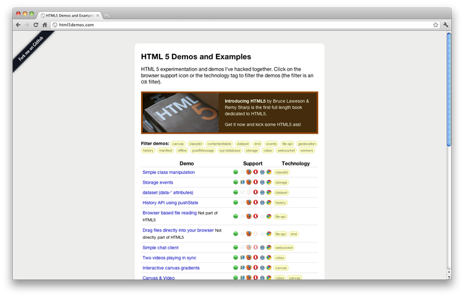The height and width of the screenshot is (297, 464).
Task: Click the Chrome icon in Simple chat client row
Action: click(x=269, y=247)
